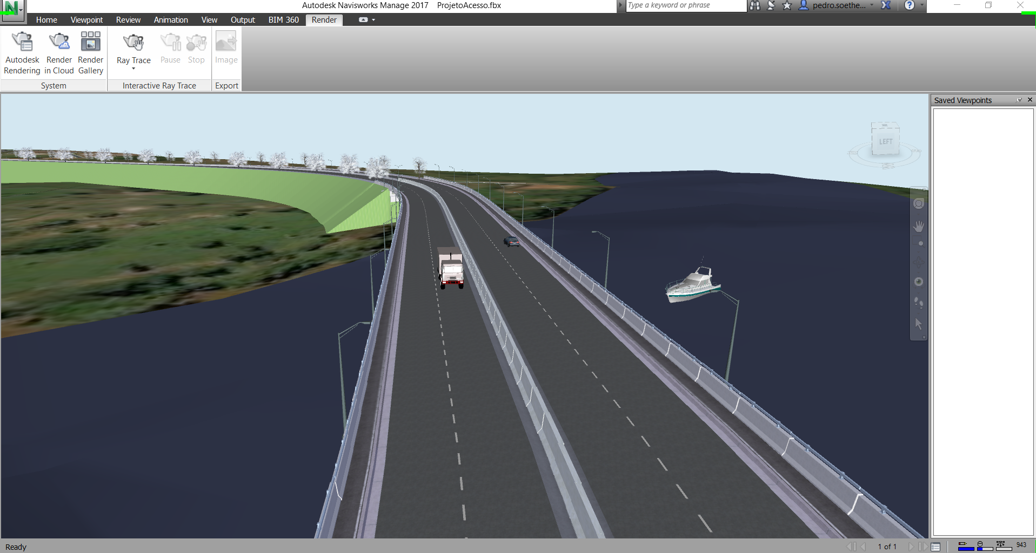Image resolution: width=1036 pixels, height=553 pixels.
Task: Select the Pan tool in the navigation bar
Action: pos(918,226)
